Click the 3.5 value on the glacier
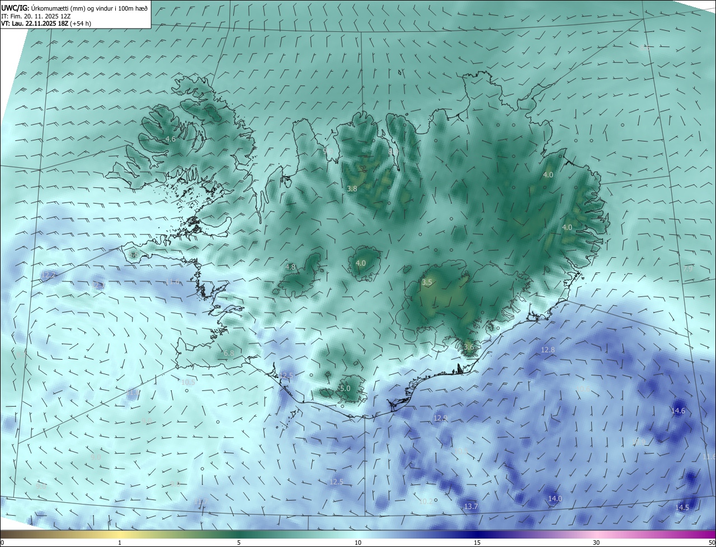716x547 pixels. tap(427, 282)
